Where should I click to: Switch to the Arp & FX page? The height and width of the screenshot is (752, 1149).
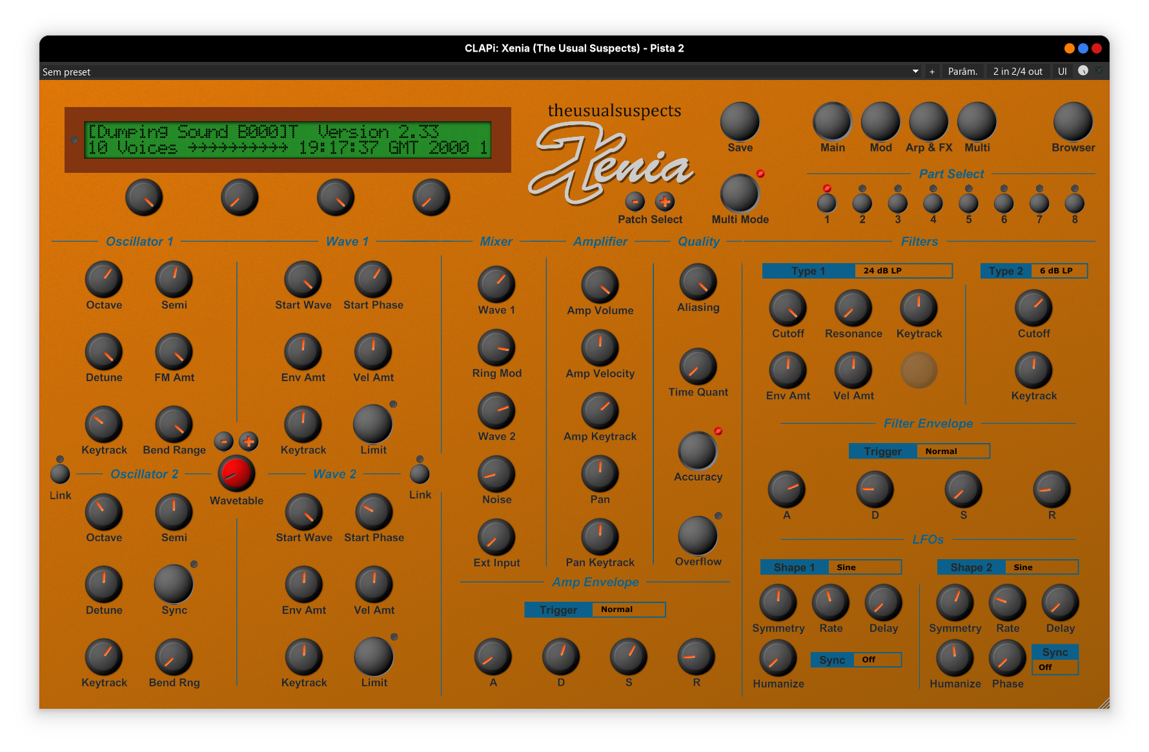928,121
